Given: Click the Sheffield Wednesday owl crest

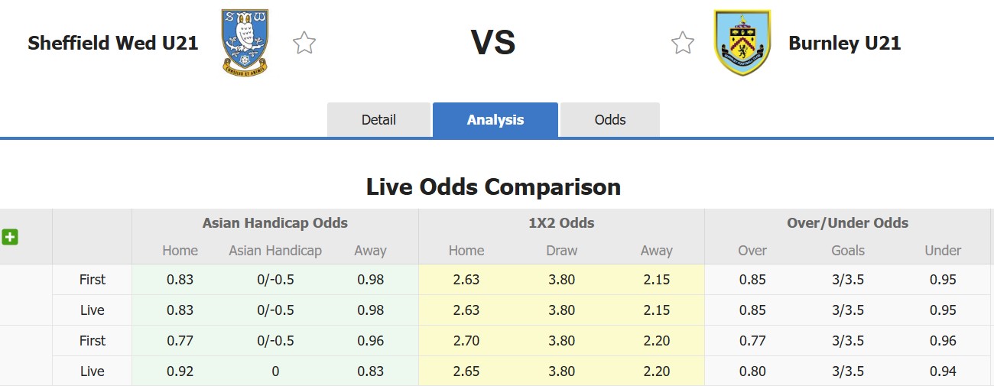Looking at the screenshot, I should tap(245, 43).
